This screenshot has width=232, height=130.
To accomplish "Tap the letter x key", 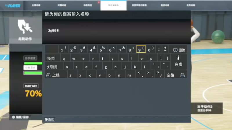I will (x=82, y=74).
